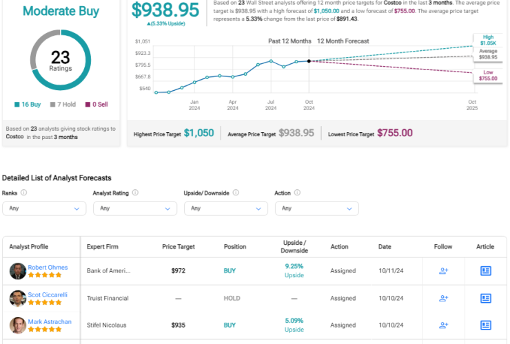This screenshot has height=344, width=510.
Task: Click the Bank of Ameri... firm cell
Action: (109, 270)
